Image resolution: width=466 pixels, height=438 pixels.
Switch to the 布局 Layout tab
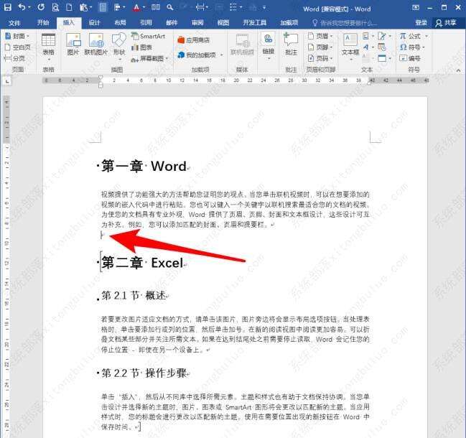pos(120,23)
